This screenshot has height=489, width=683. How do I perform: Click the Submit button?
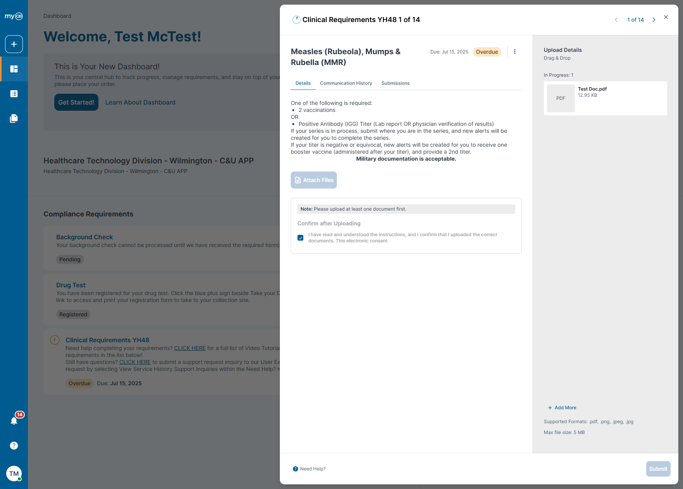658,469
